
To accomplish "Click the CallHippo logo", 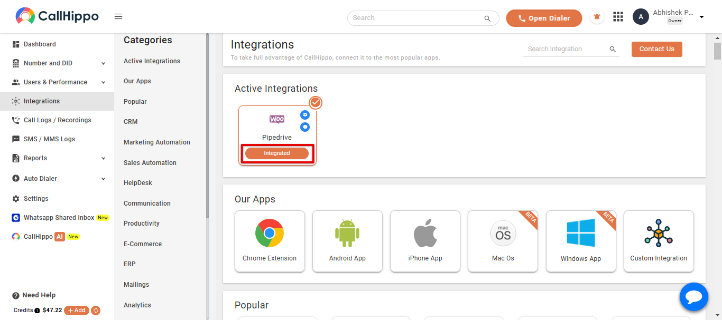I will [x=57, y=17].
